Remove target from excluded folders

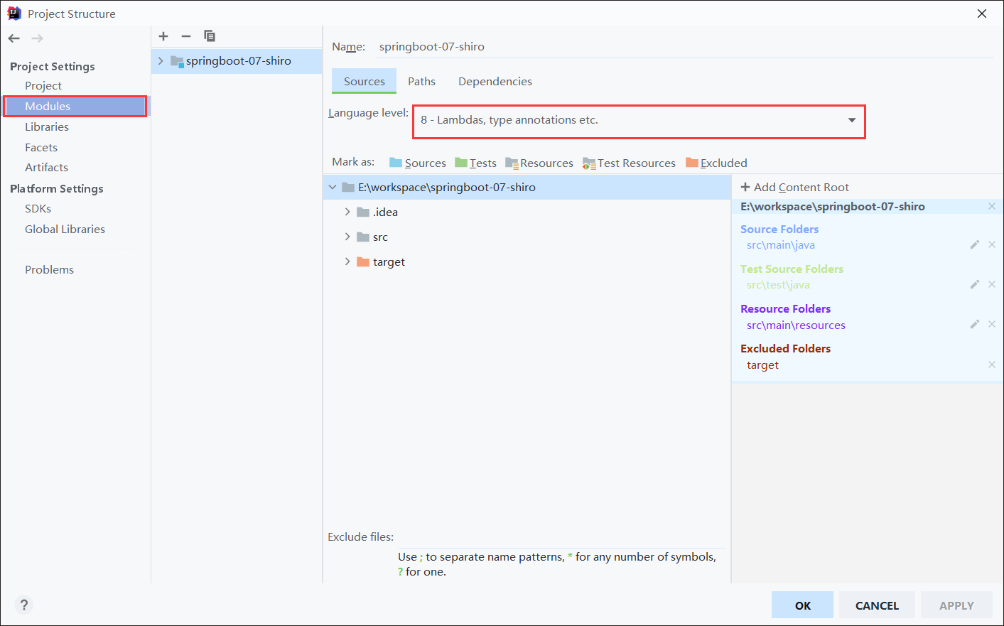tap(992, 365)
